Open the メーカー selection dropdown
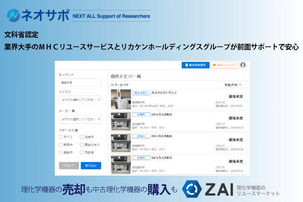The width and height of the screenshot is (303, 202). coord(80,119)
